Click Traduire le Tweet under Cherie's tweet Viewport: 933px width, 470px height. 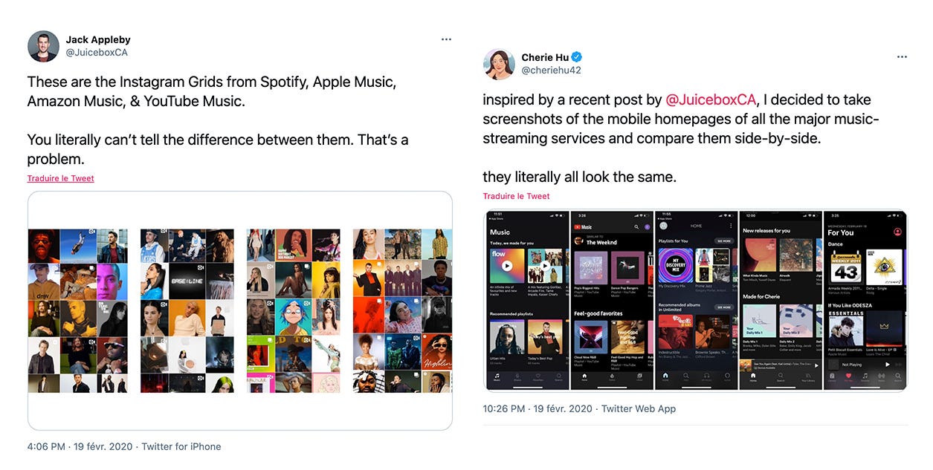click(x=517, y=196)
